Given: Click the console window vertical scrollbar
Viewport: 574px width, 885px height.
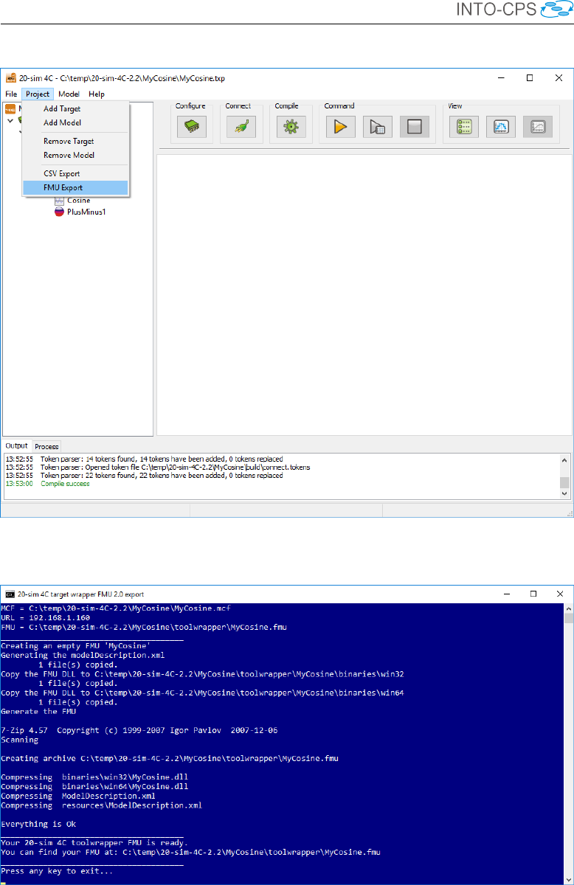Looking at the screenshot, I should 568,743.
